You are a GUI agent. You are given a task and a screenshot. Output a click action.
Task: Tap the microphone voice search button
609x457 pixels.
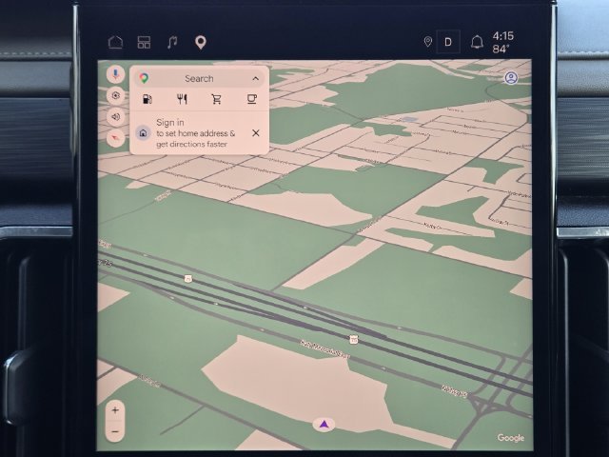(115, 74)
